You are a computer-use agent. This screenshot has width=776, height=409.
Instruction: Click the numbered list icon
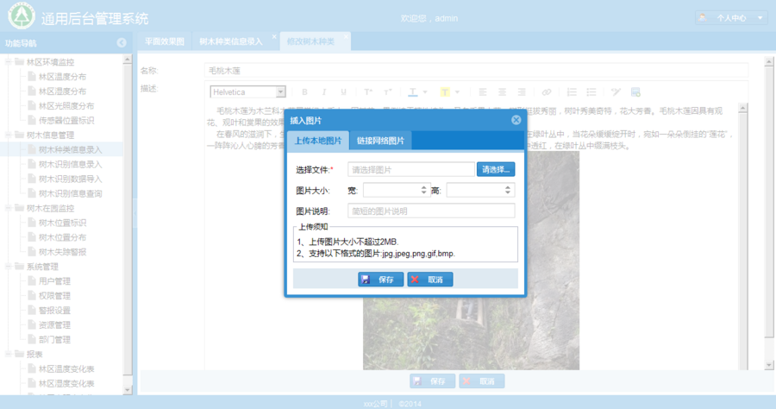point(572,92)
